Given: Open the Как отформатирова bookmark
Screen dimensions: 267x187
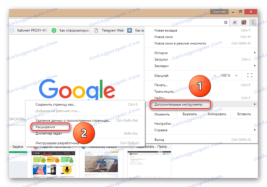Looking at the screenshot, I should 71,30.
